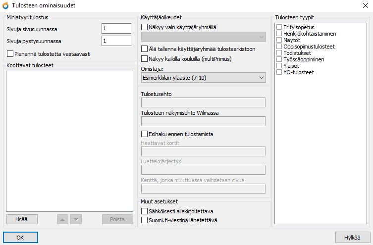Click the Tulostusehto input field
This screenshot has width=373, height=245.
point(204,102)
